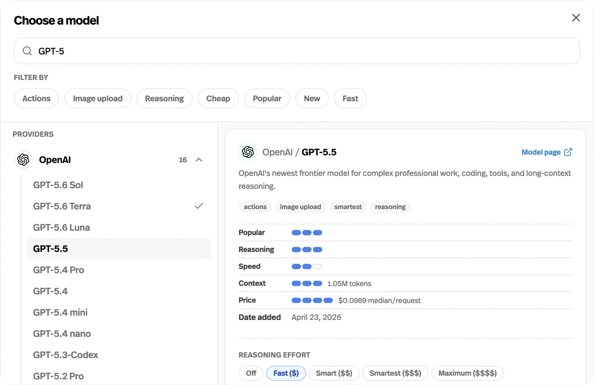Click the Price rating dots

[x=312, y=301]
